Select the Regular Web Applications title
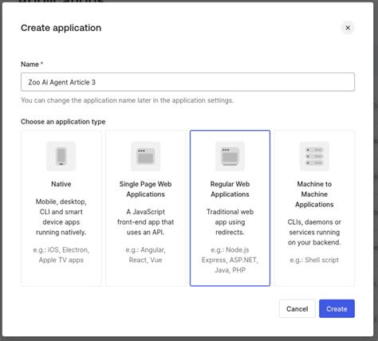 pos(230,189)
